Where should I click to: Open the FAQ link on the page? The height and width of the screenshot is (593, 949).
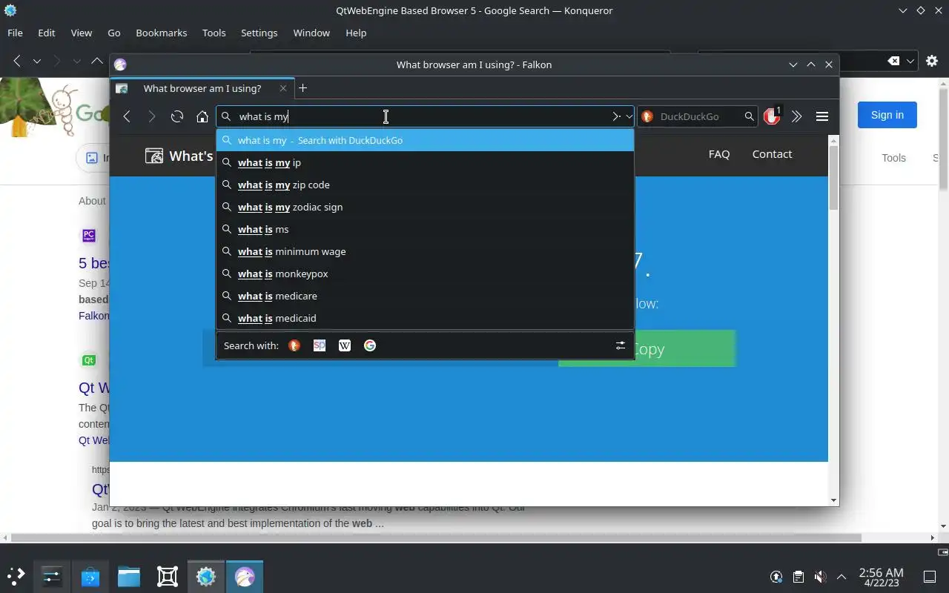(x=719, y=154)
